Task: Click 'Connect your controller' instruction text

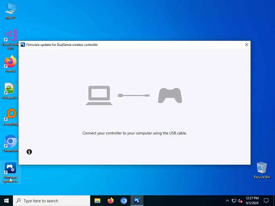Action: (135, 133)
